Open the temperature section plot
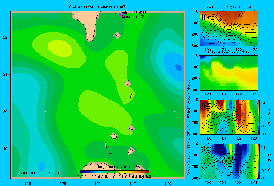The image size is (274, 186). click(x=229, y=29)
